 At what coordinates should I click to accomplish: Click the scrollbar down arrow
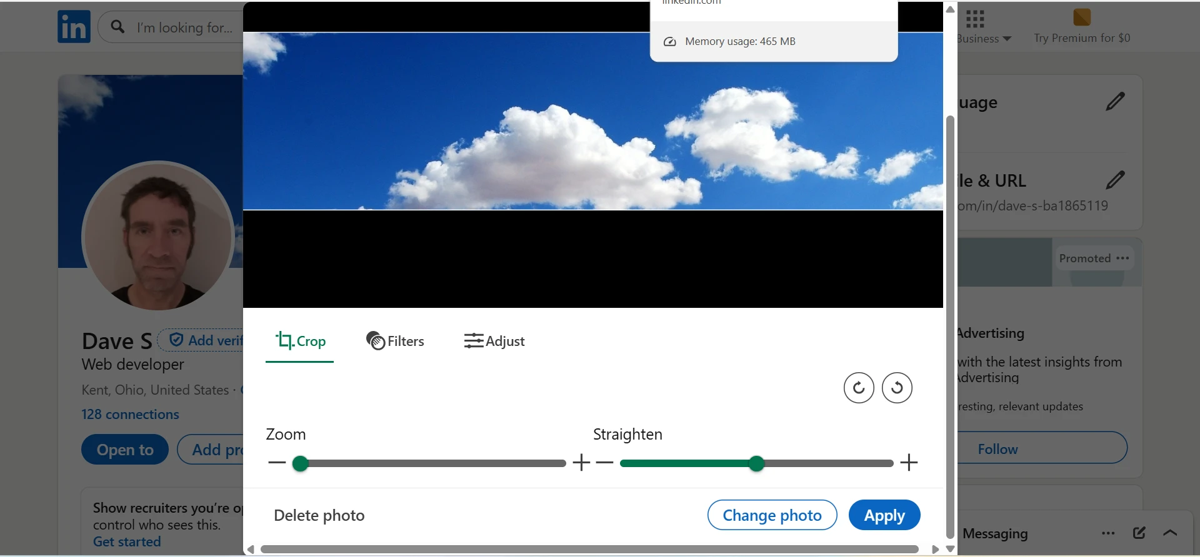pyautogui.click(x=950, y=549)
